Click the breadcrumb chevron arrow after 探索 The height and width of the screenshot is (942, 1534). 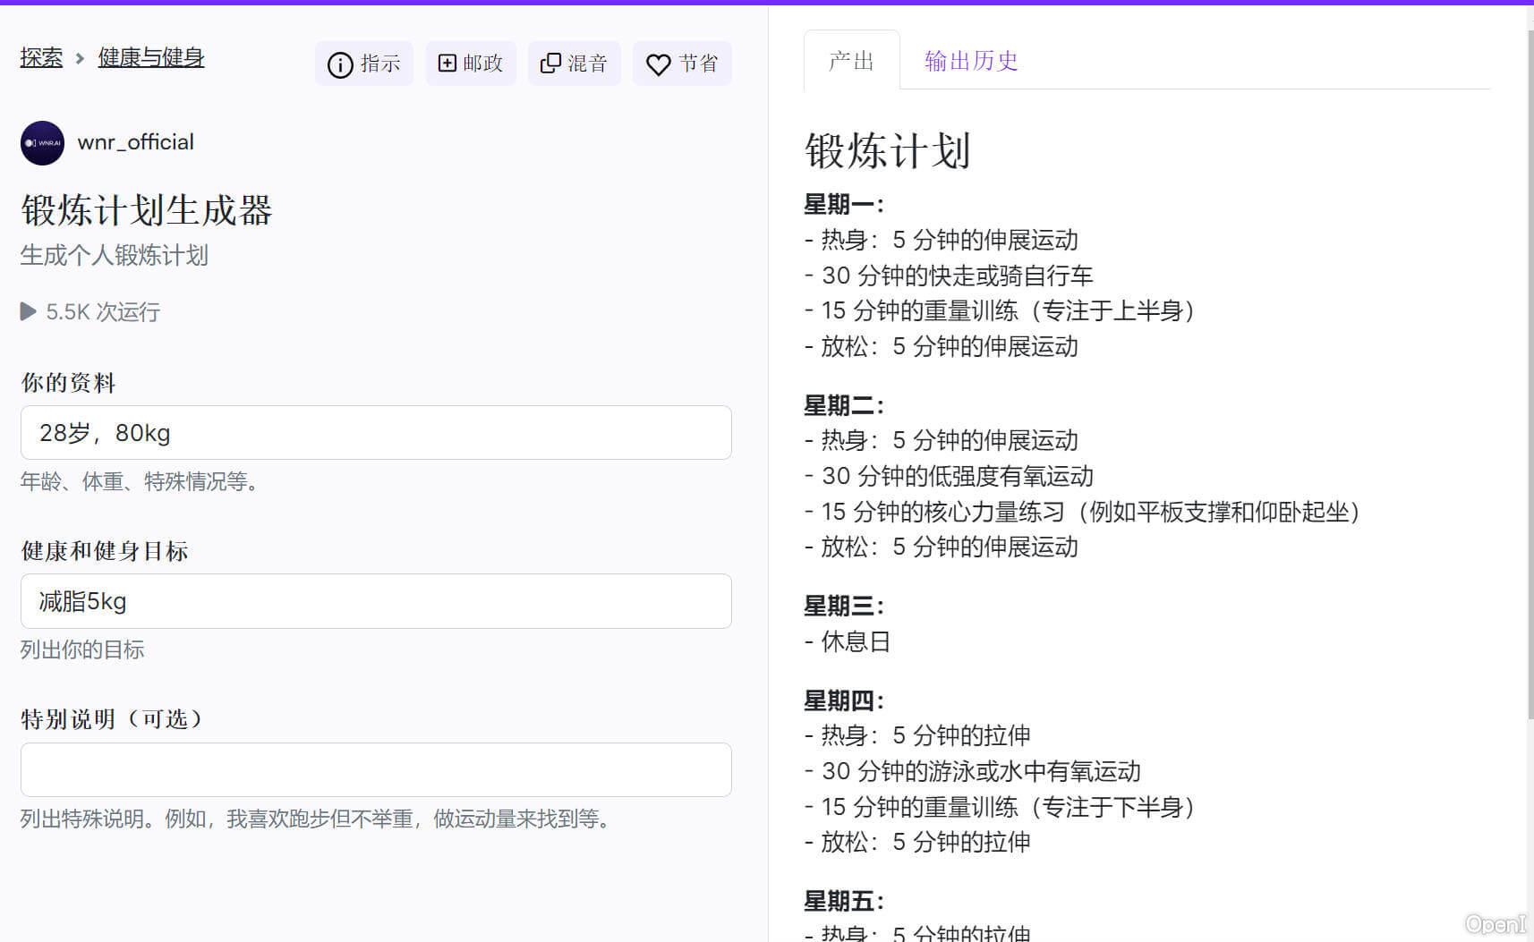80,58
